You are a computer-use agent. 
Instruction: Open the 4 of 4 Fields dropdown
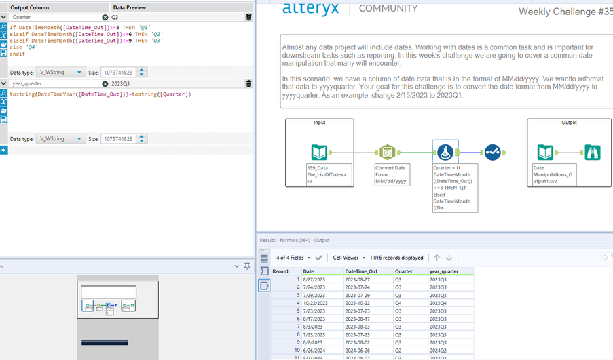point(293,258)
